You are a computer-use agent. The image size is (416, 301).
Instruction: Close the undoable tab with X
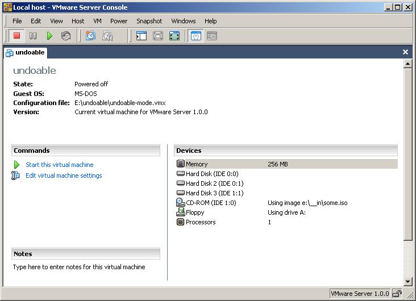point(405,52)
